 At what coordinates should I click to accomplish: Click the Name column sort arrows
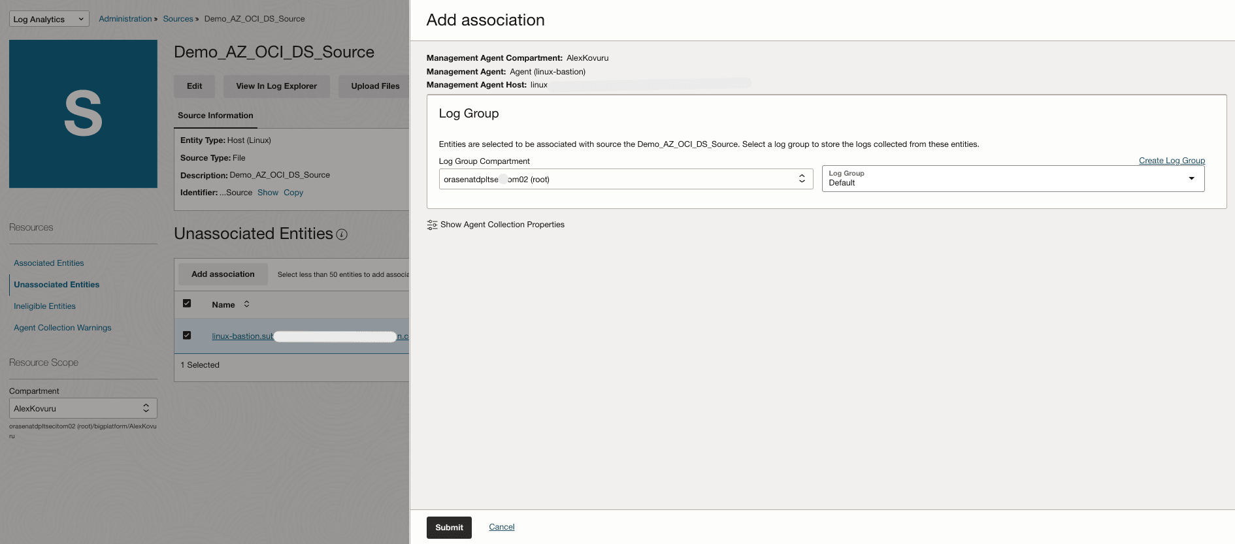point(246,304)
